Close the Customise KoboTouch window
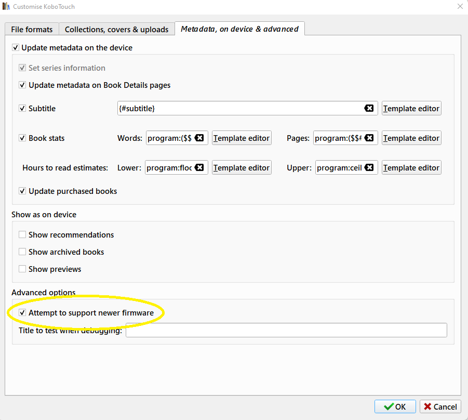 pyautogui.click(x=460, y=6)
